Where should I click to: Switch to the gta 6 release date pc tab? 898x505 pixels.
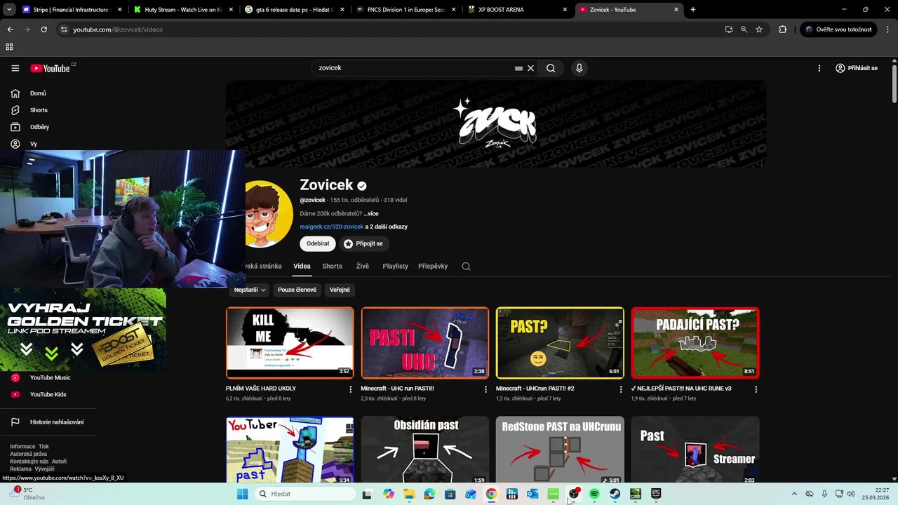(295, 10)
